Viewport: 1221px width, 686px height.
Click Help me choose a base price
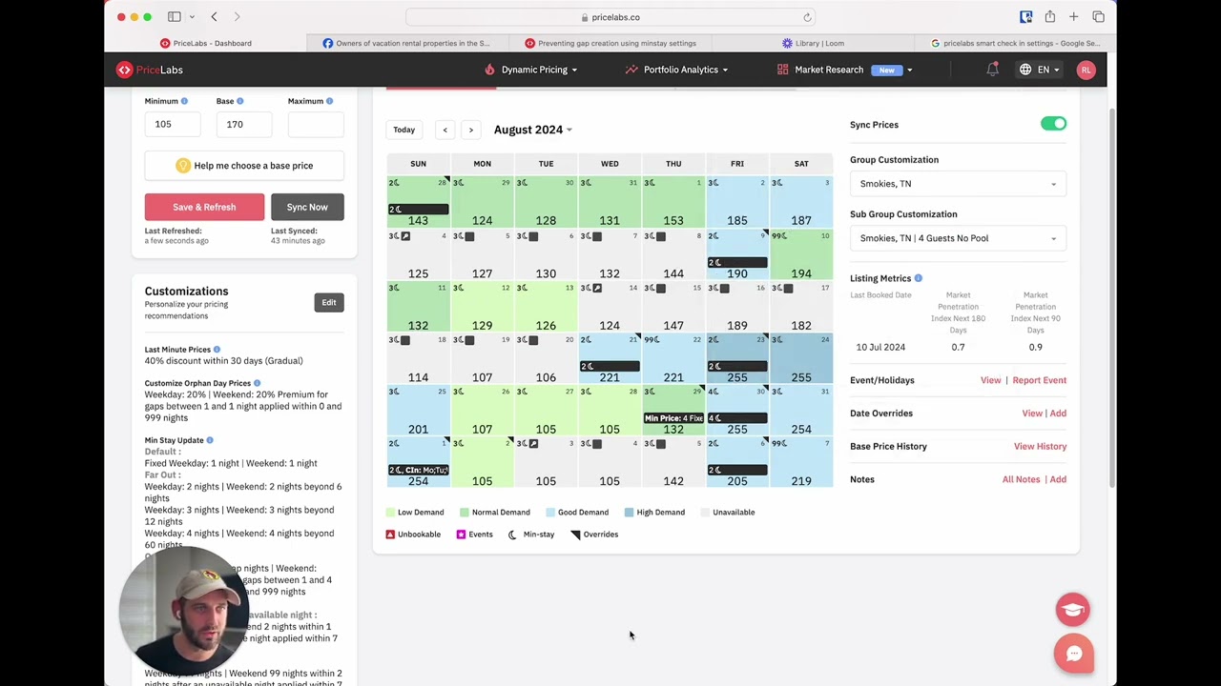click(244, 166)
